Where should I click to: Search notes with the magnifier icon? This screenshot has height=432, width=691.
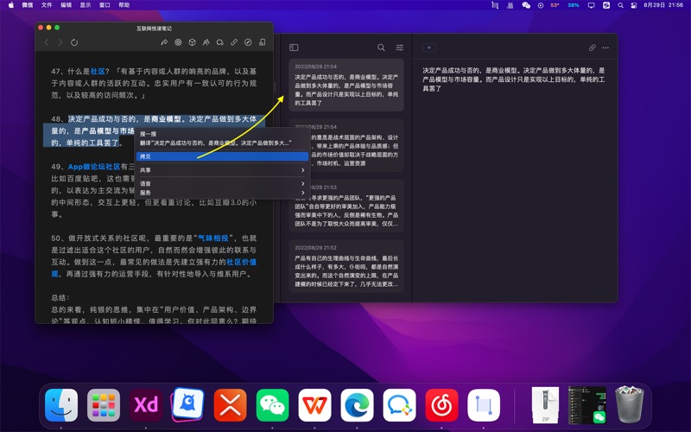[x=381, y=48]
